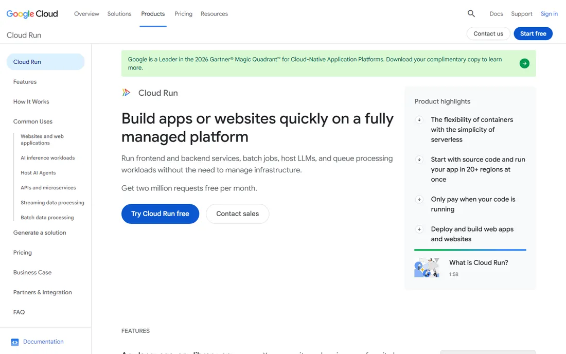Click 'Deploy and build web apps and websites'
This screenshot has height=354, width=566.
472,234
